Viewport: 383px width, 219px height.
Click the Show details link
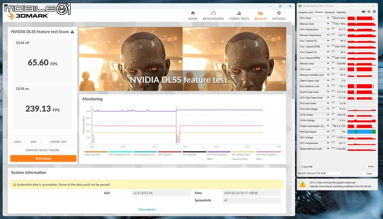pos(147,210)
